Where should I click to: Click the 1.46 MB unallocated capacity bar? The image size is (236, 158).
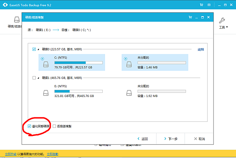click(162, 63)
